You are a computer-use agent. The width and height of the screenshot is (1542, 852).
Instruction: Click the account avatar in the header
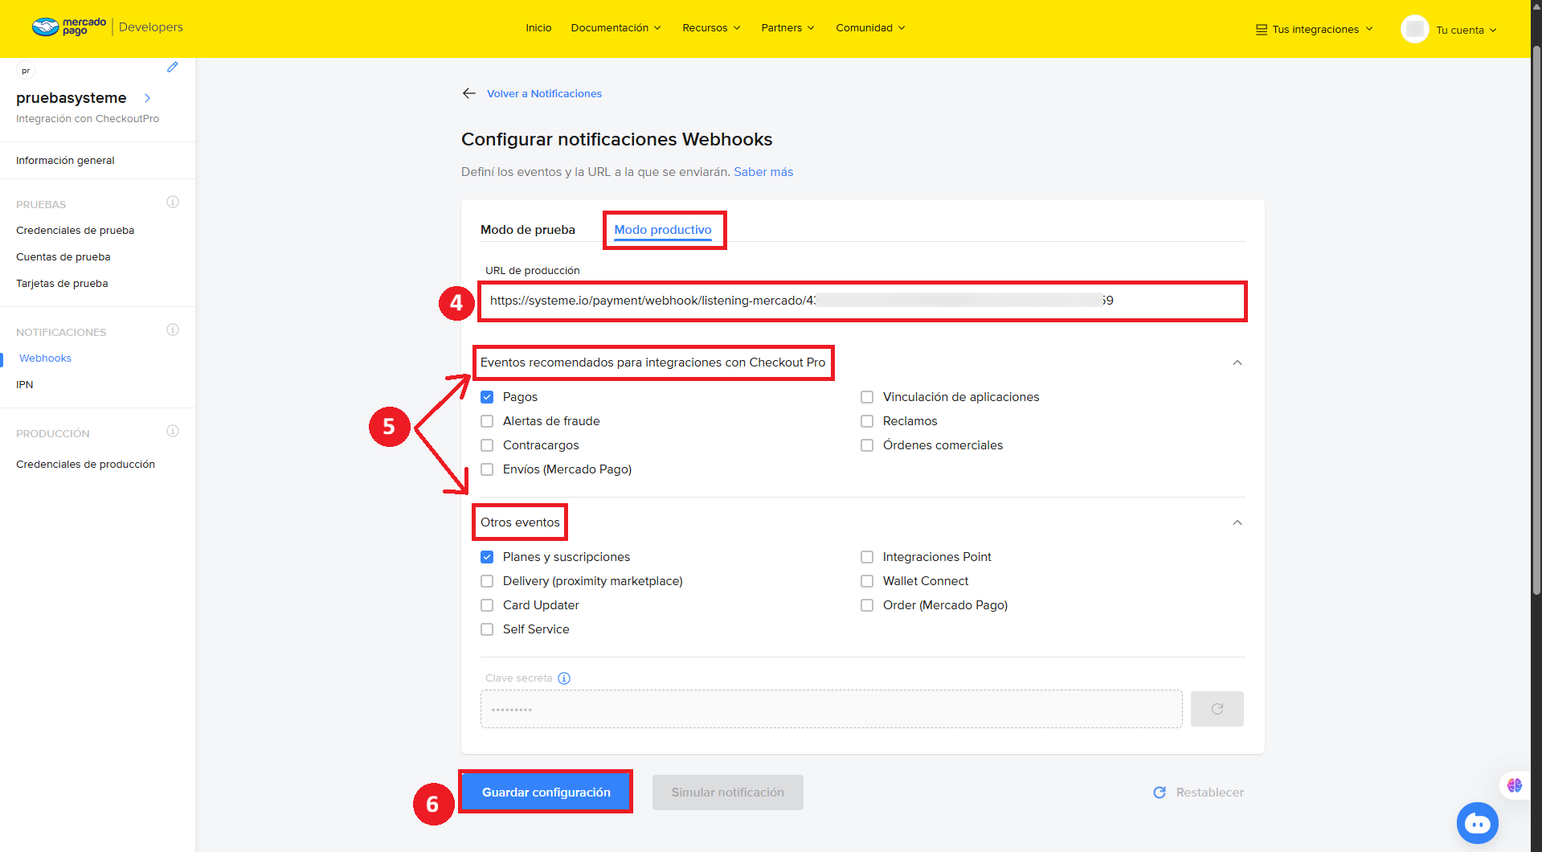tap(1414, 29)
